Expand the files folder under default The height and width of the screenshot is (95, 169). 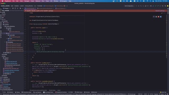coord(3,60)
